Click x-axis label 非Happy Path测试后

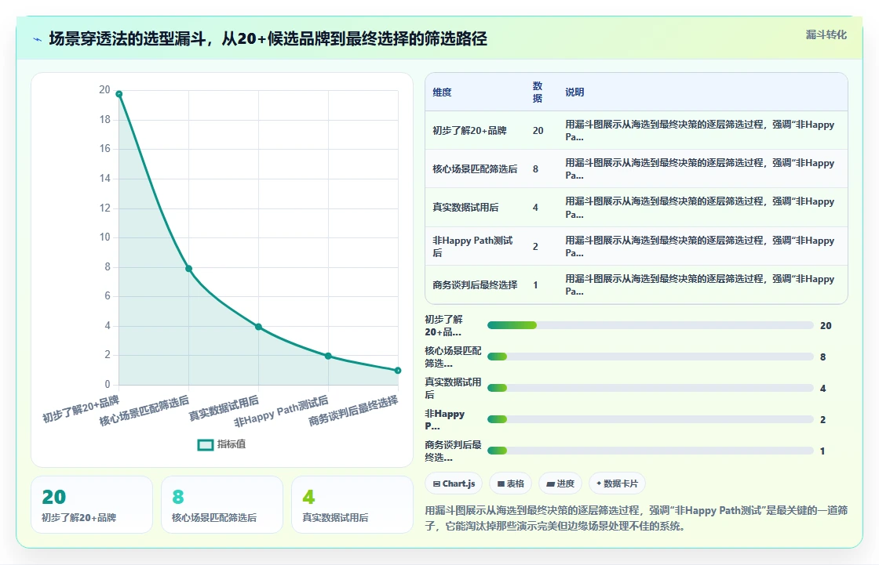[x=281, y=411]
